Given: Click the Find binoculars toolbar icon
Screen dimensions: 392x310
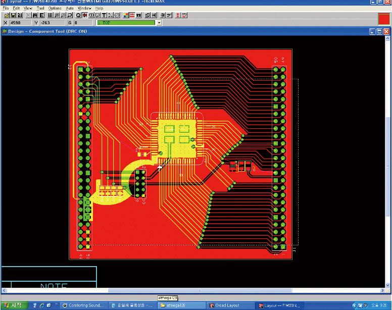Looking at the screenshot, I should click(35, 15).
